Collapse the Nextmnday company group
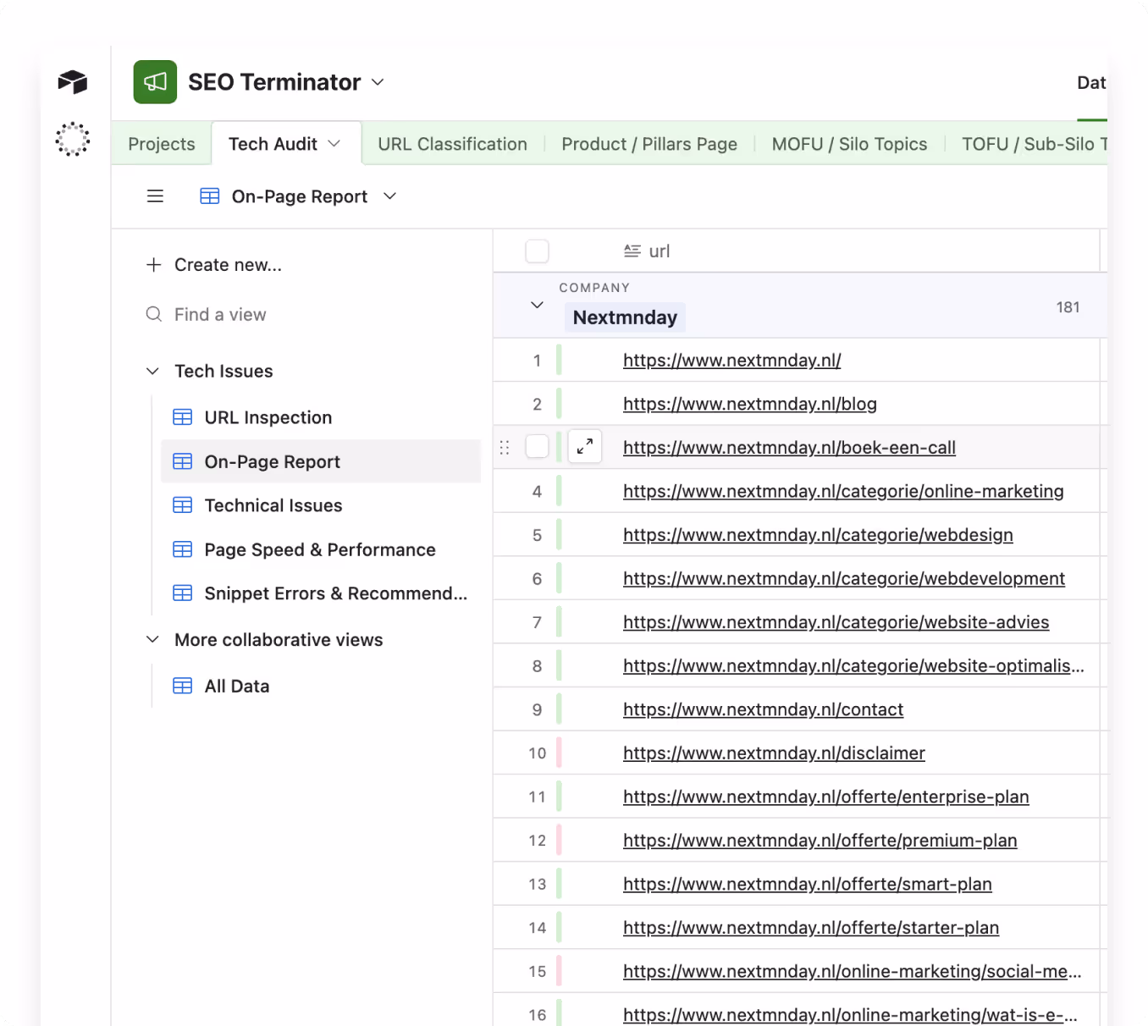1148x1026 pixels. point(537,305)
